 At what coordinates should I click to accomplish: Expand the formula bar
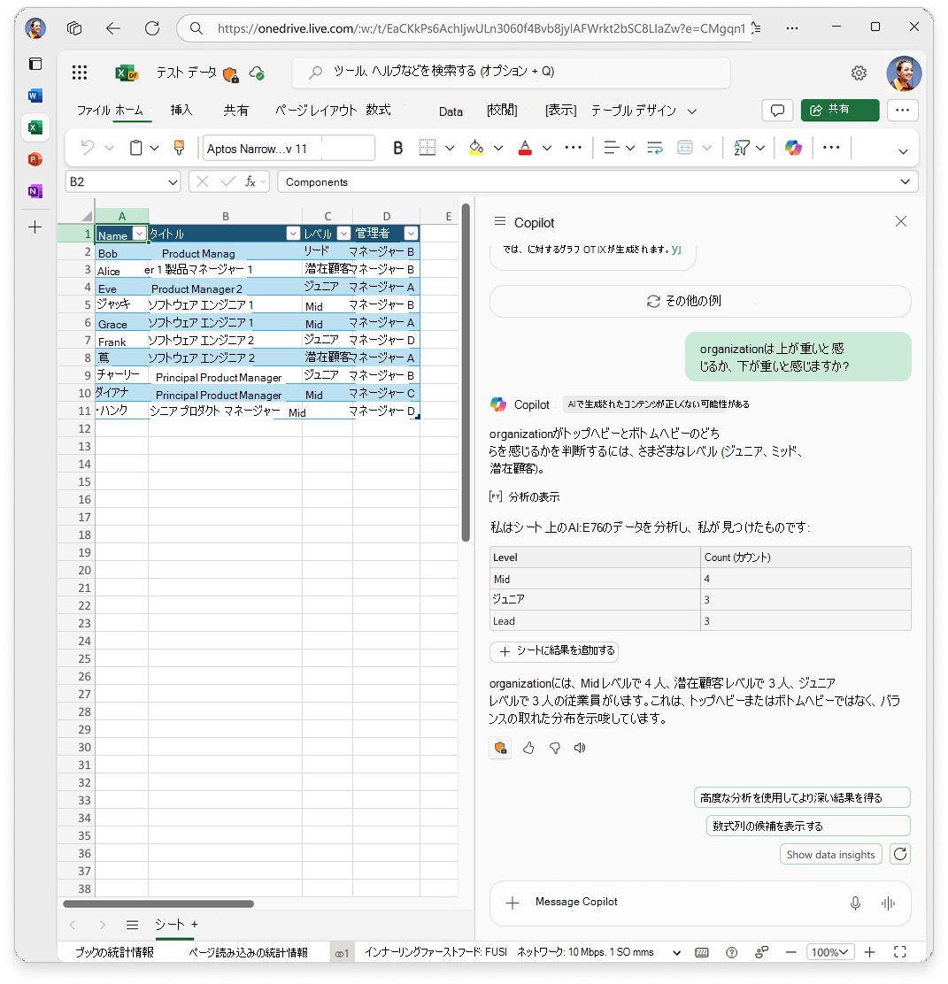coord(905,181)
